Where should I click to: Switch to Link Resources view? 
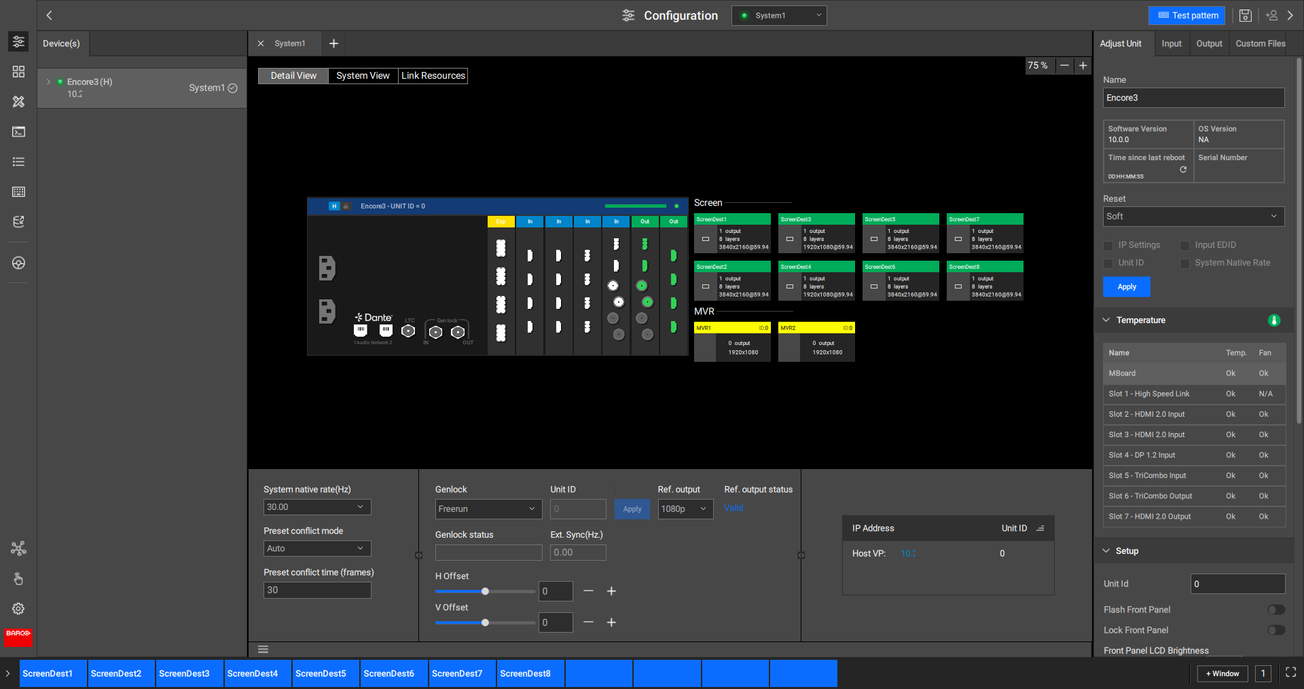[x=433, y=75]
